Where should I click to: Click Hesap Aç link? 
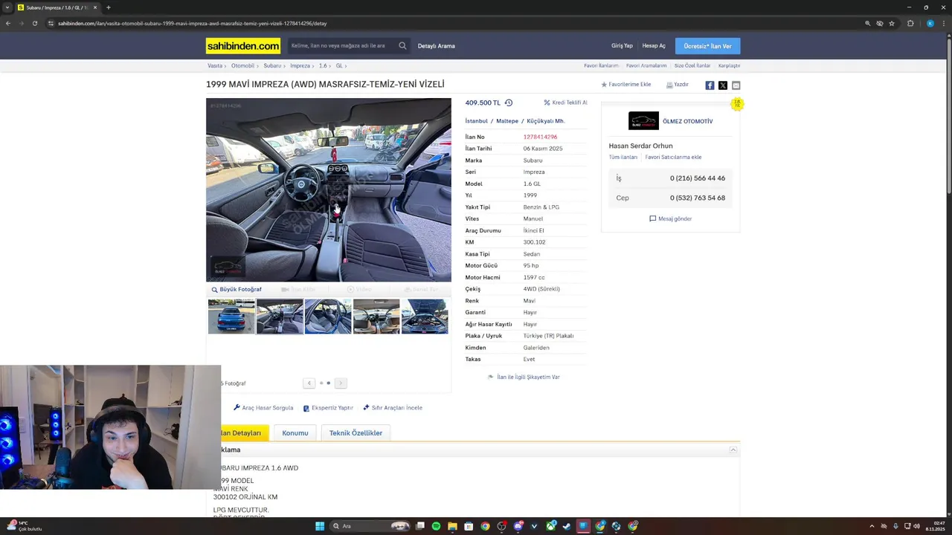(x=654, y=46)
